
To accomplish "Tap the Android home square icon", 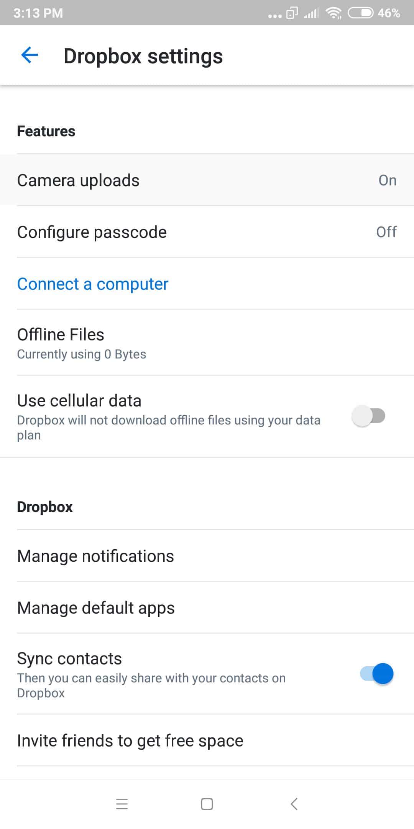I will (207, 804).
